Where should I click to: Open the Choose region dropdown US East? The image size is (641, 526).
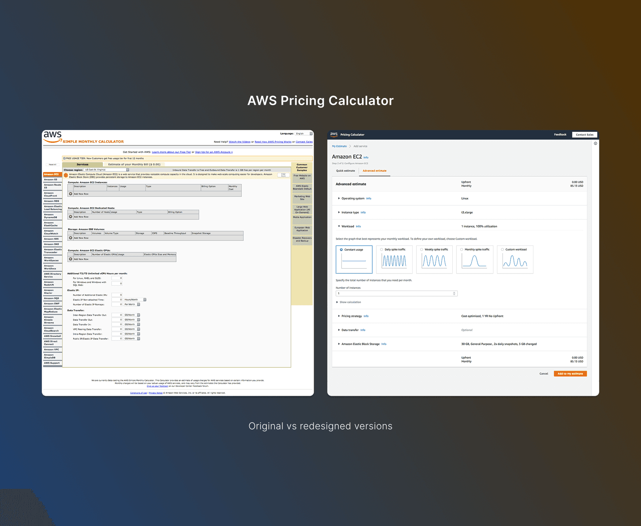(x=106, y=170)
